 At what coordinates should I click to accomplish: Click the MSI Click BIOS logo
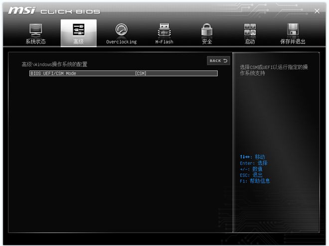pos(54,10)
